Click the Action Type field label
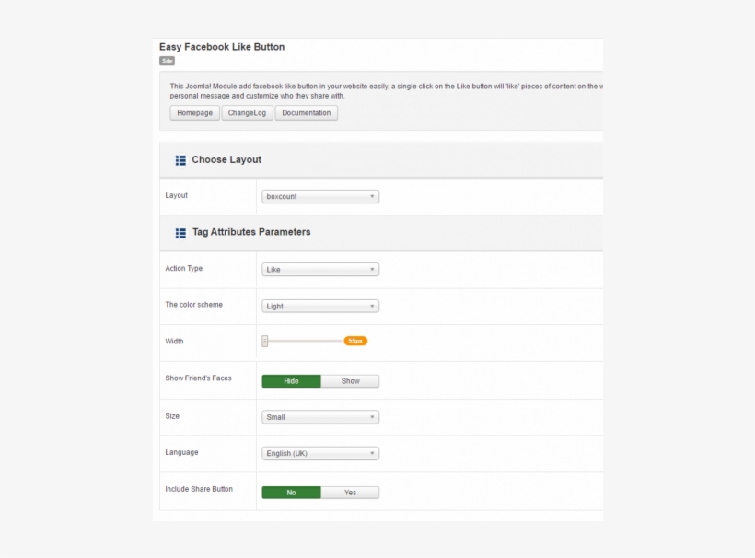Screen dimensions: 755x558 coord(184,268)
